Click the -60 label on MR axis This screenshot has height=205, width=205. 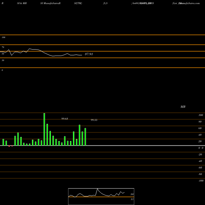[200, 168]
